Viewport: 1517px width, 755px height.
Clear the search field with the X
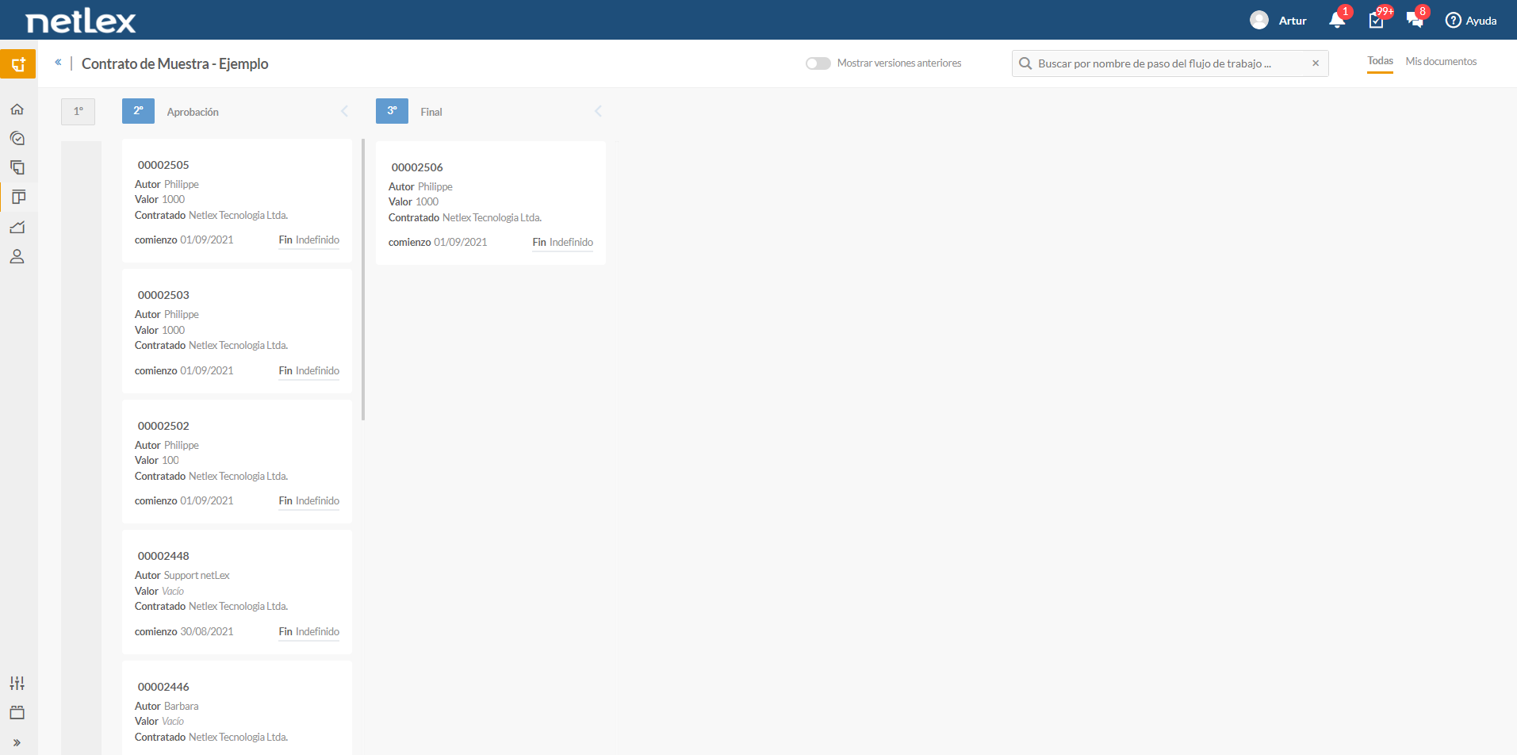[x=1316, y=63]
